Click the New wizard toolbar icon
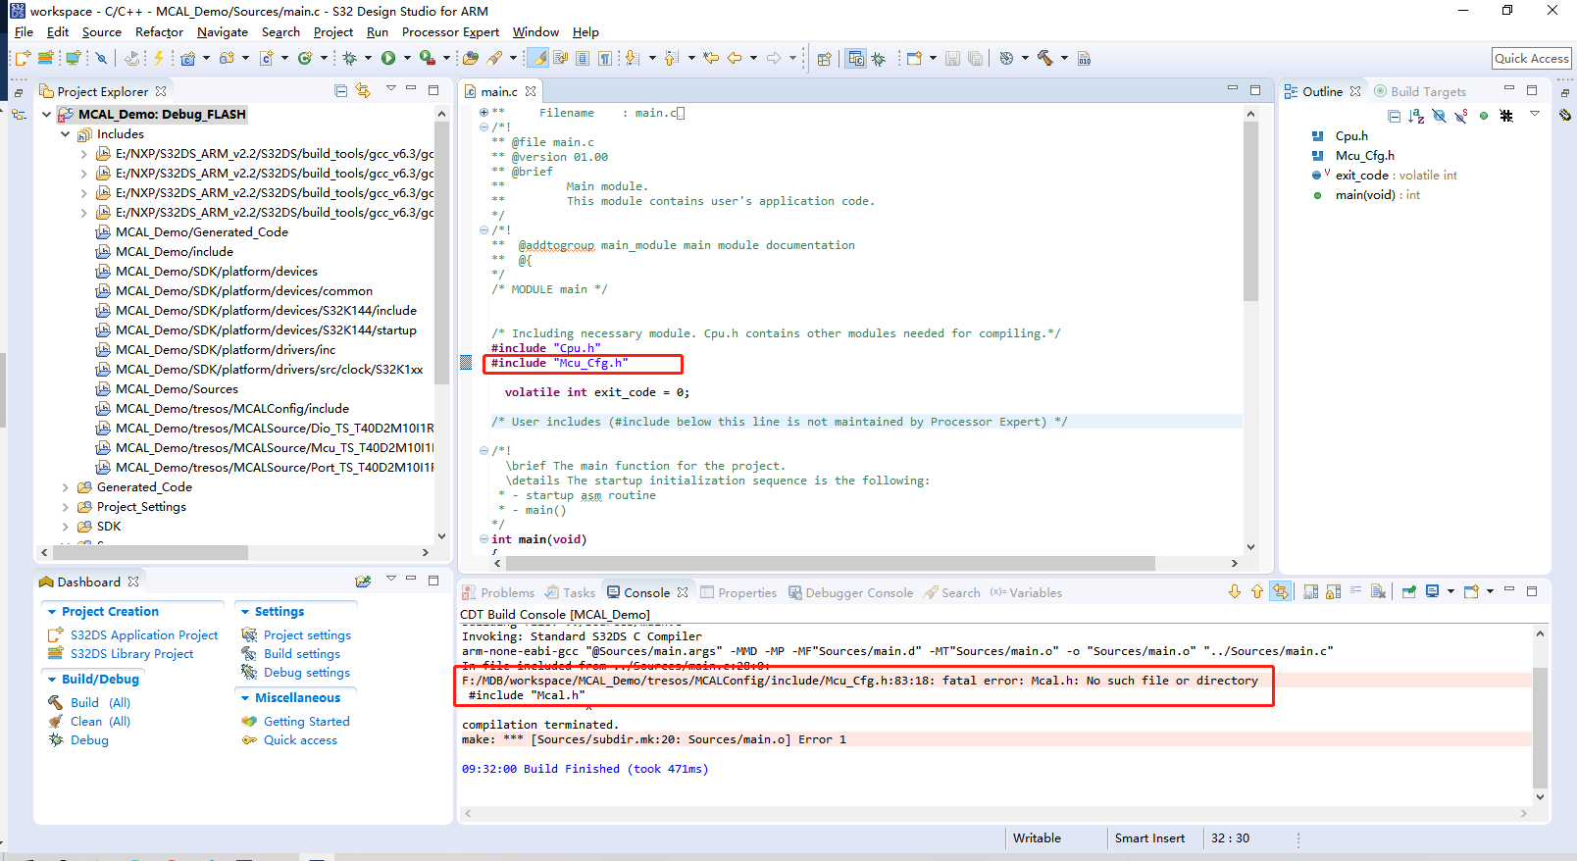The width and height of the screenshot is (1577, 861). [x=22, y=59]
